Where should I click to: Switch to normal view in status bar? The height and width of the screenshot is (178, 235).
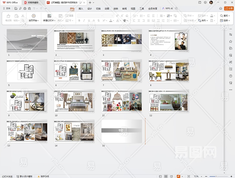(x=161, y=176)
